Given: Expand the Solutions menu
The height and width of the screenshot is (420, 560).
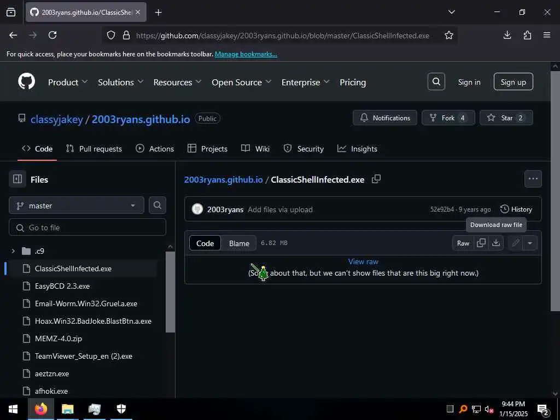Looking at the screenshot, I should pyautogui.click(x=121, y=82).
